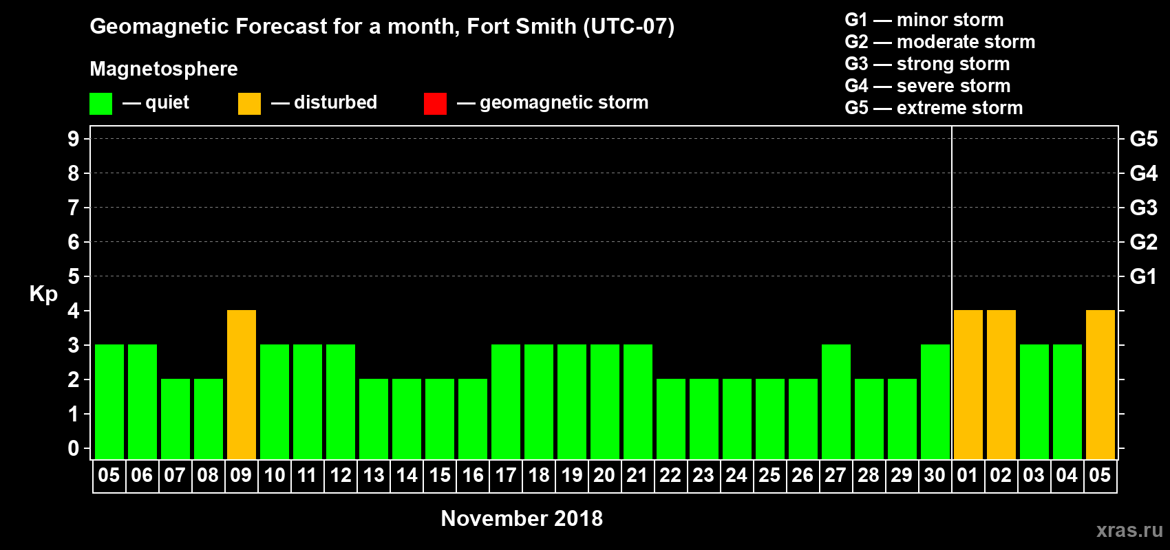The width and height of the screenshot is (1170, 550).
Task: Select the orange bar above date 09
Action: (x=242, y=384)
